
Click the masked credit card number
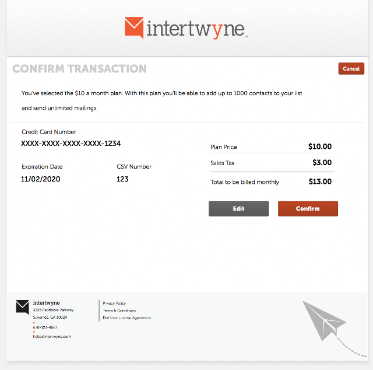tap(71, 144)
